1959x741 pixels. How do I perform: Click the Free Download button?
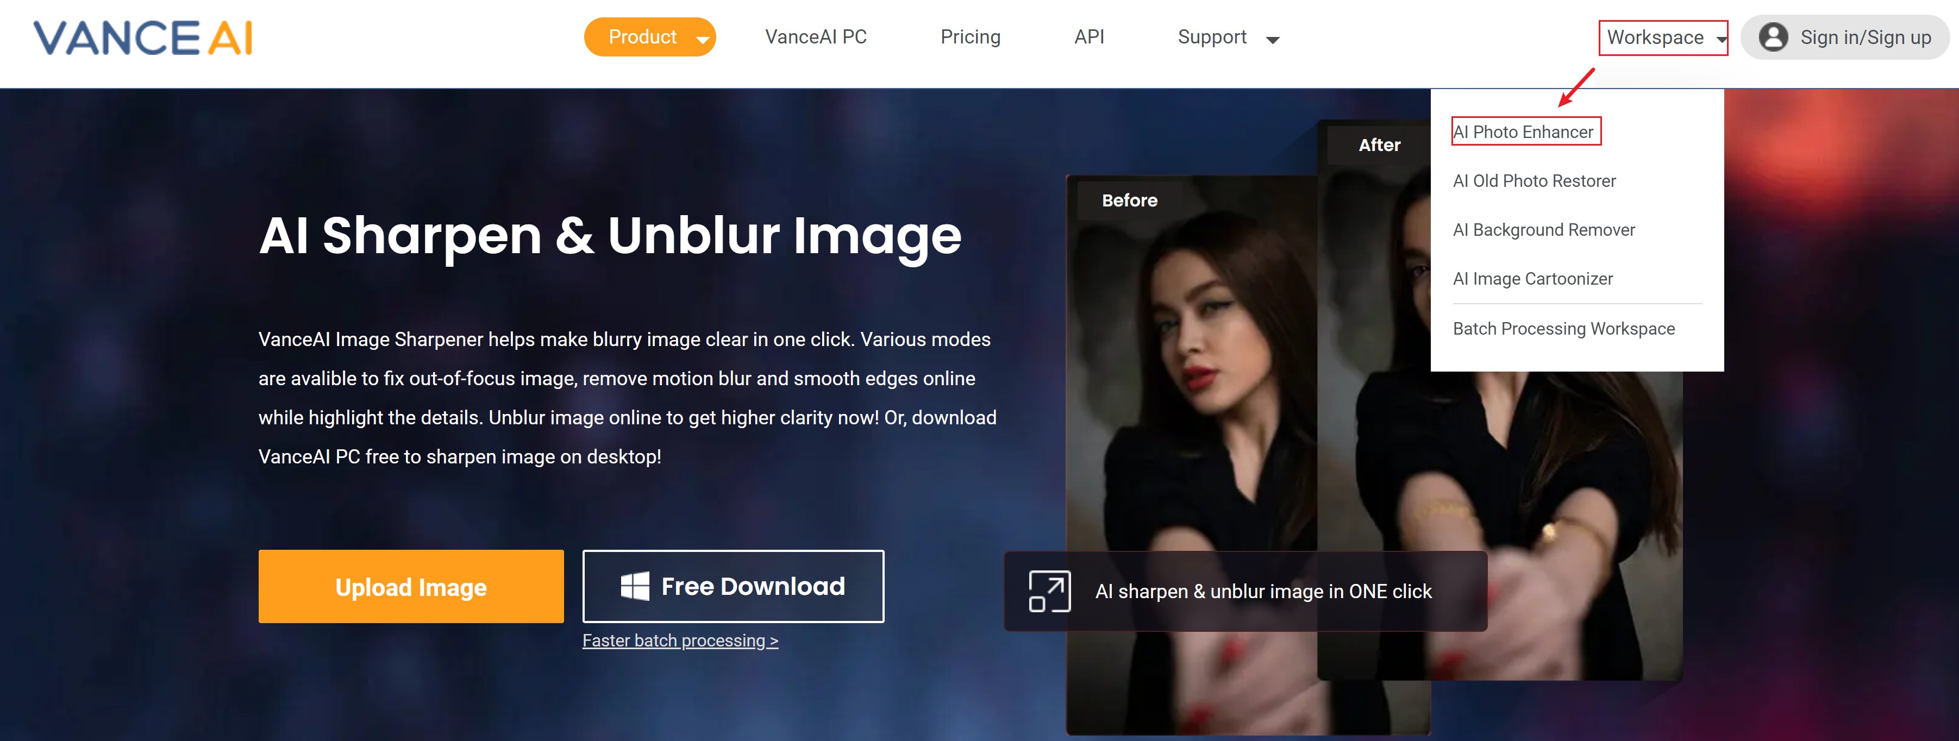(733, 587)
